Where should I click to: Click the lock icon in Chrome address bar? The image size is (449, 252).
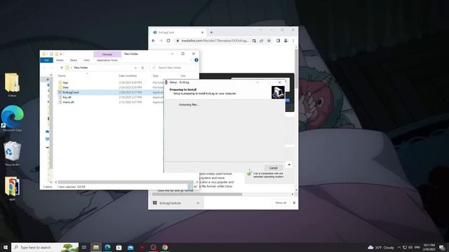click(177, 41)
